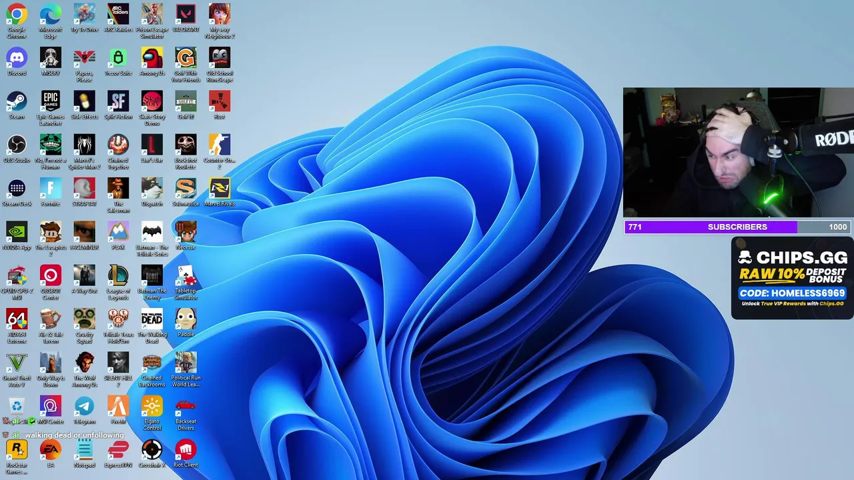Viewport: 854px width, 480px height.
Task: Open the Cruelty Squad shortcut
Action: [84, 319]
